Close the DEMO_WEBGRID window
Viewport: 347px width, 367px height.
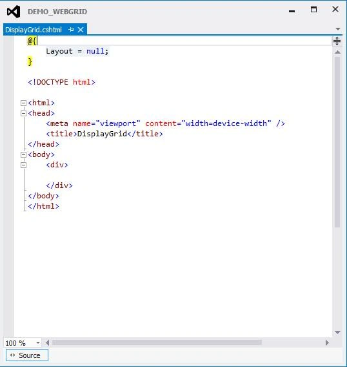coord(335,9)
